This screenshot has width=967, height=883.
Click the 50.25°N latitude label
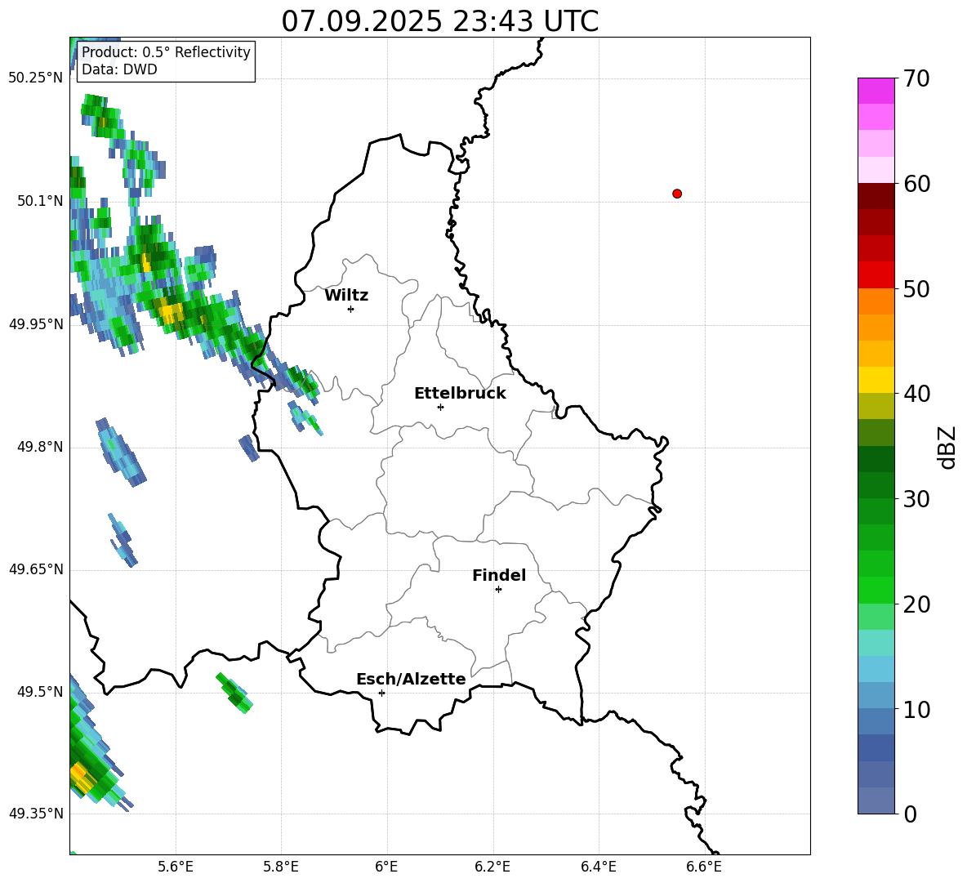pyautogui.click(x=36, y=78)
